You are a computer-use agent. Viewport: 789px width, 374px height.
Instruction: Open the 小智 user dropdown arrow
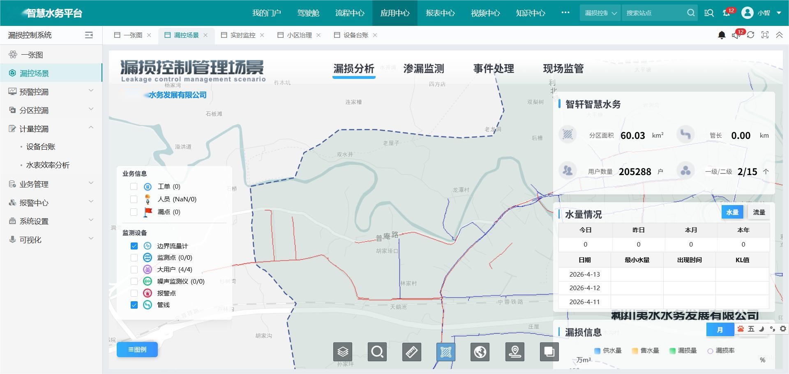click(779, 13)
